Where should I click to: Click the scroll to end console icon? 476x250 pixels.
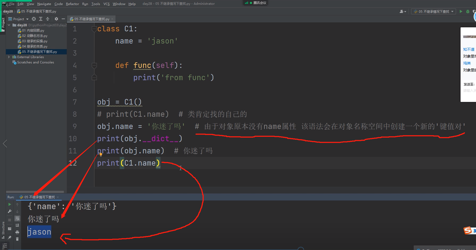click(17, 225)
